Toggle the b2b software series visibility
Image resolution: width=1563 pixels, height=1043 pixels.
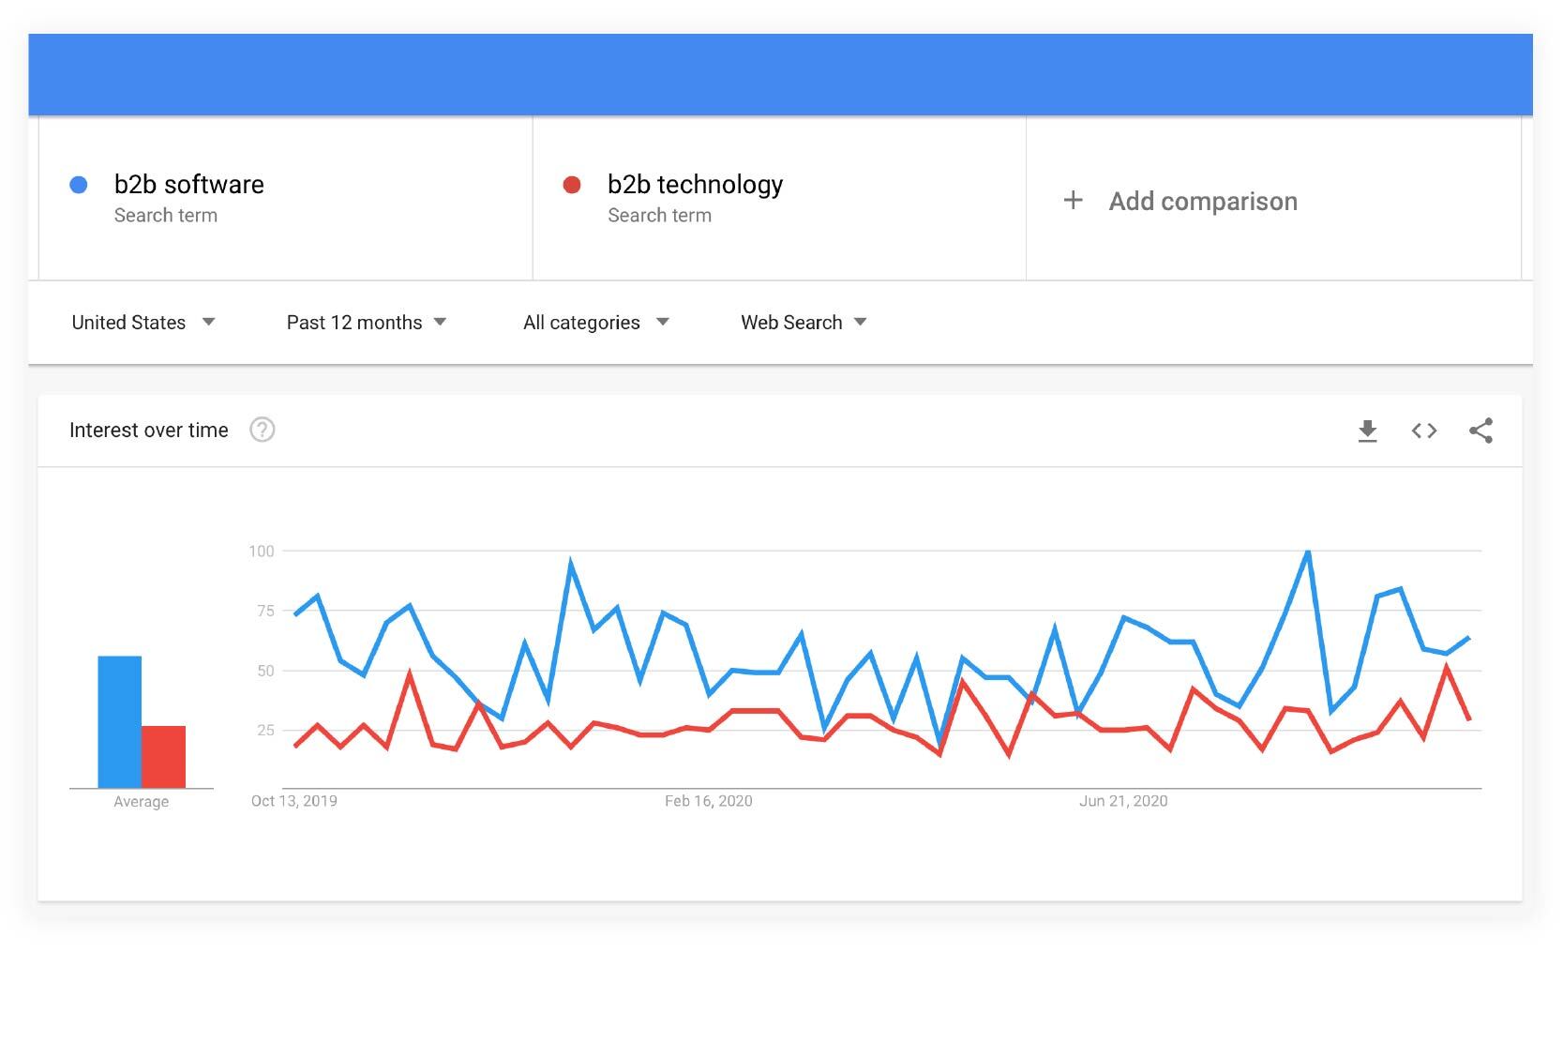79,184
